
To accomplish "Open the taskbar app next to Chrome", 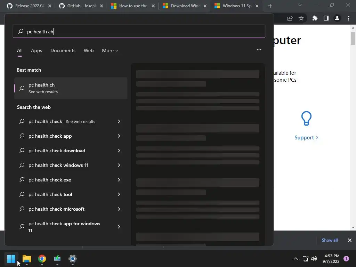I will (x=57, y=259).
